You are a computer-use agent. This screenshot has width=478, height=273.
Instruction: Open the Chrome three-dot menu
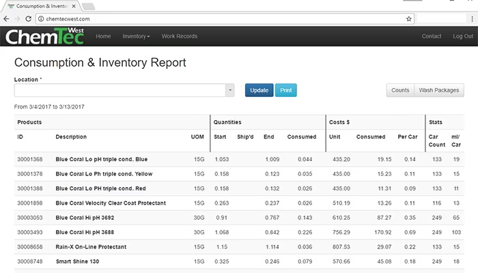(x=473, y=19)
